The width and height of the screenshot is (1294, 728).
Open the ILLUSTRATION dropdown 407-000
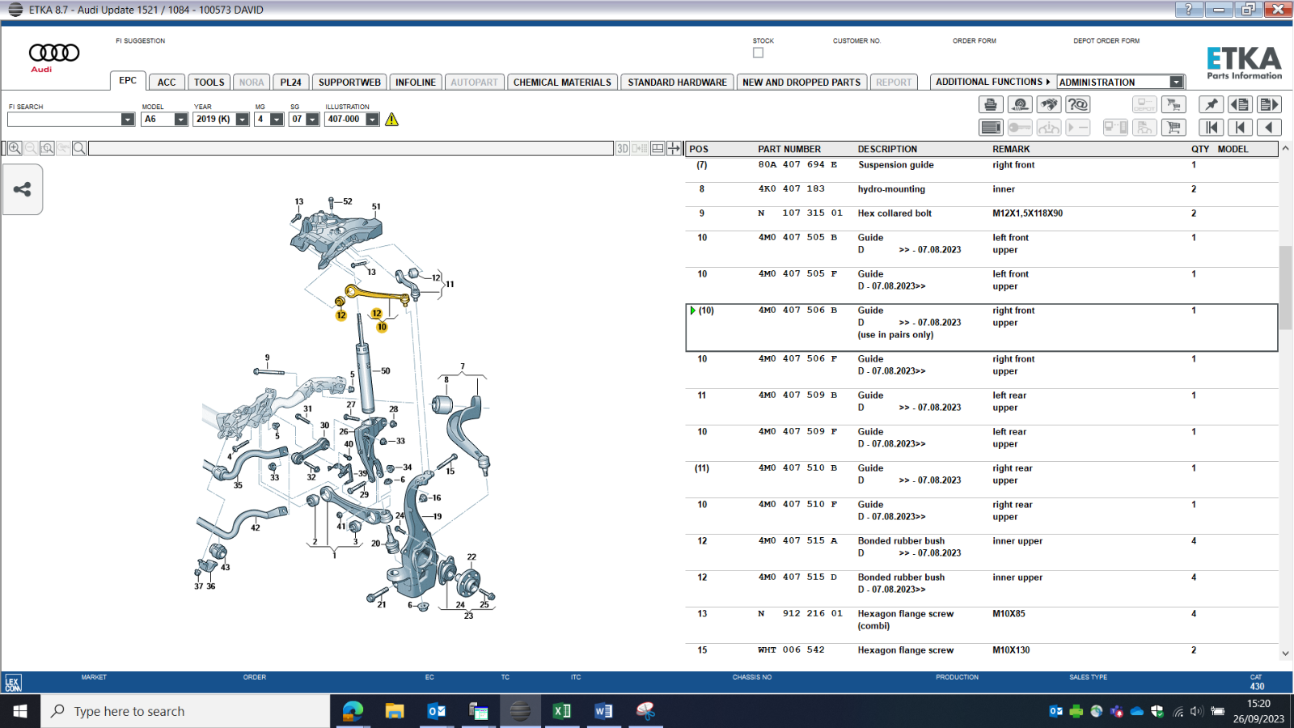point(372,120)
